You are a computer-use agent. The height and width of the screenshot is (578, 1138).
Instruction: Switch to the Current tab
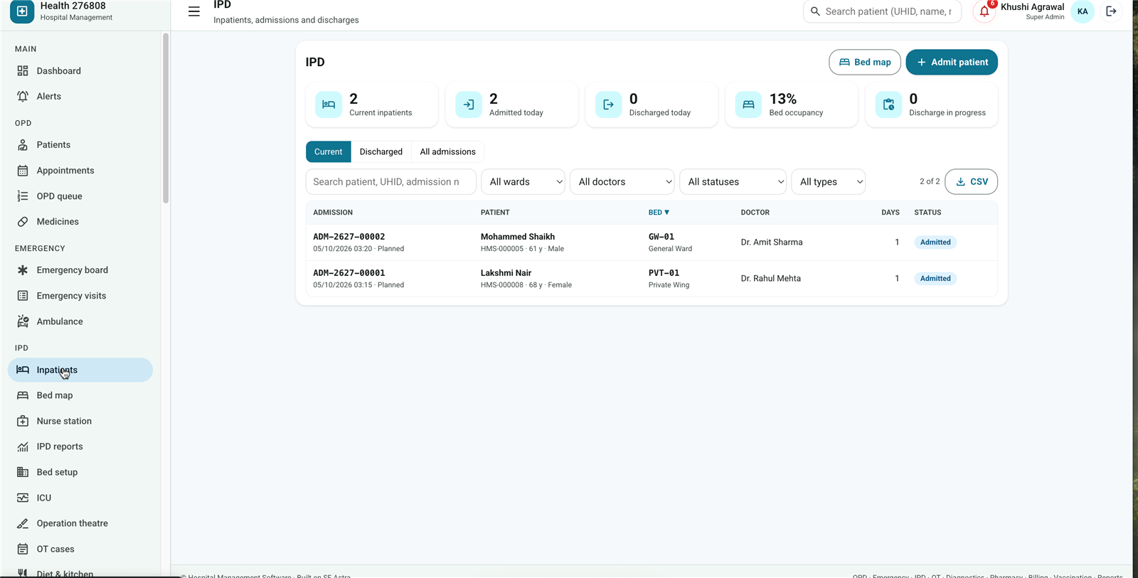pyautogui.click(x=329, y=151)
